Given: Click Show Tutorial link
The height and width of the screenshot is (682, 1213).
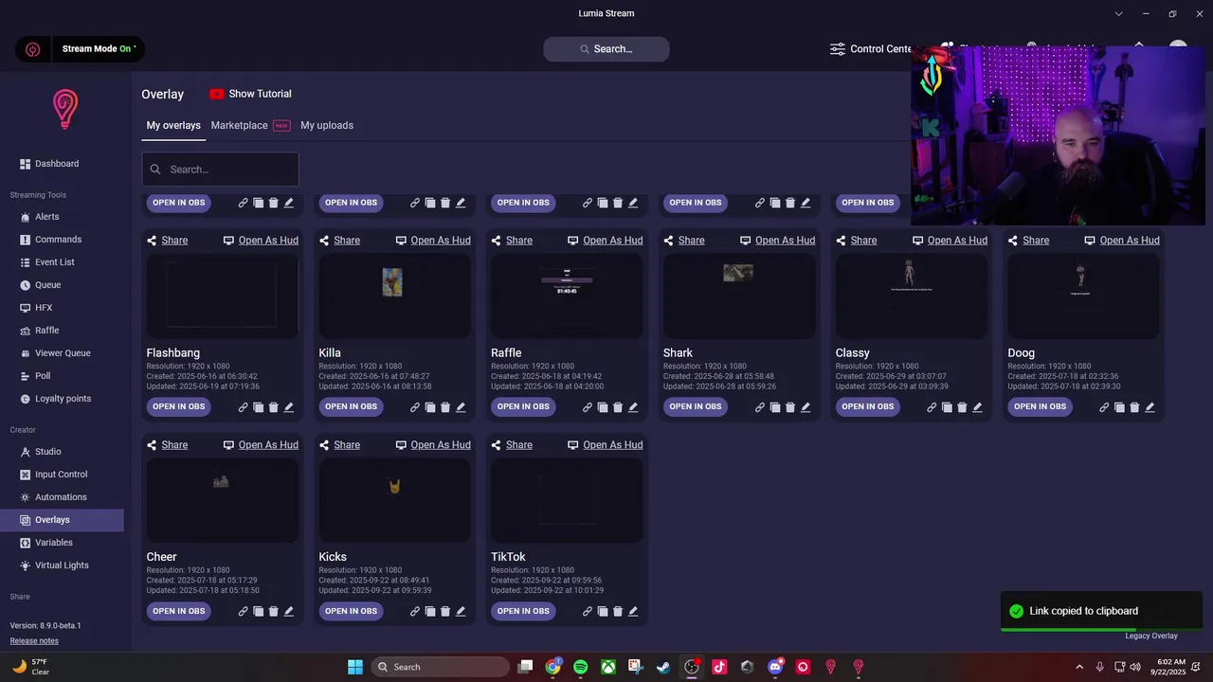Looking at the screenshot, I should (x=250, y=94).
